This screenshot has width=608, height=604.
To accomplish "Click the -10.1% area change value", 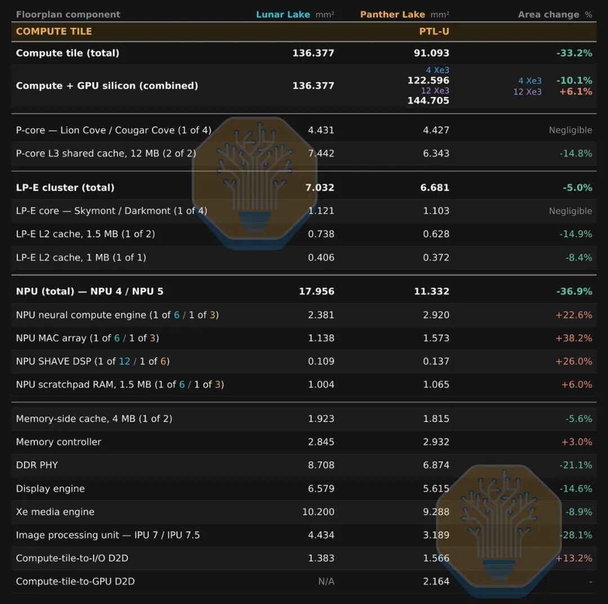I will [574, 81].
